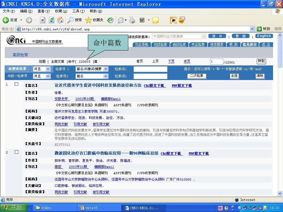Open database selection dropdown 中国期刊全文数据库
The width and height of the screenshot is (283, 212).
(x=179, y=36)
